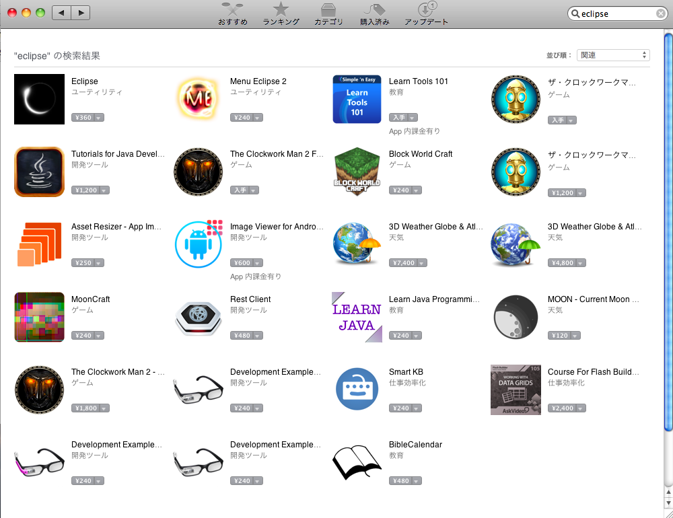Open the BibleCalendar book icon
Screen dimensions: 673x518
(357, 462)
